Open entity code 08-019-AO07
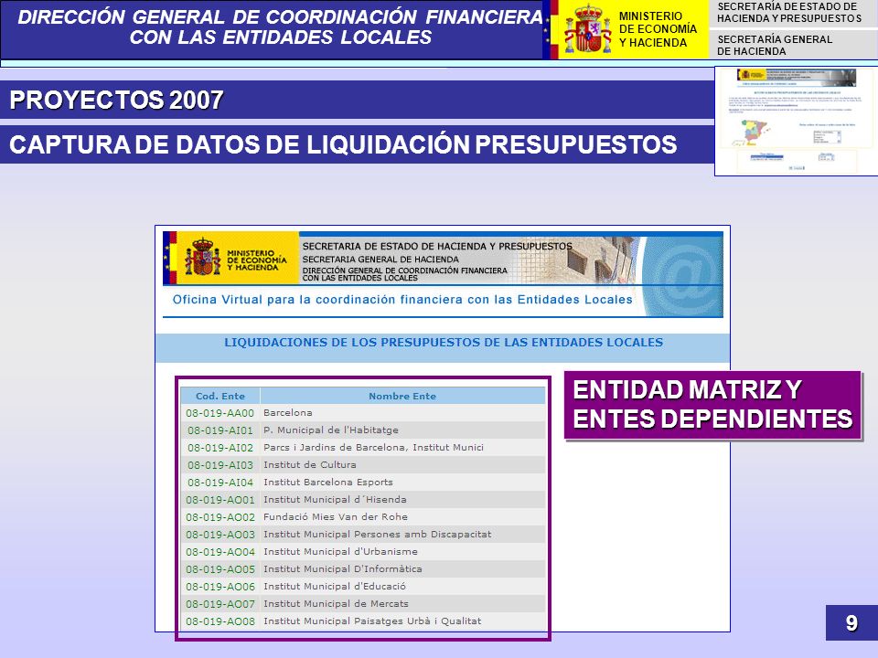Screen dimensions: 878x658 click(x=220, y=604)
